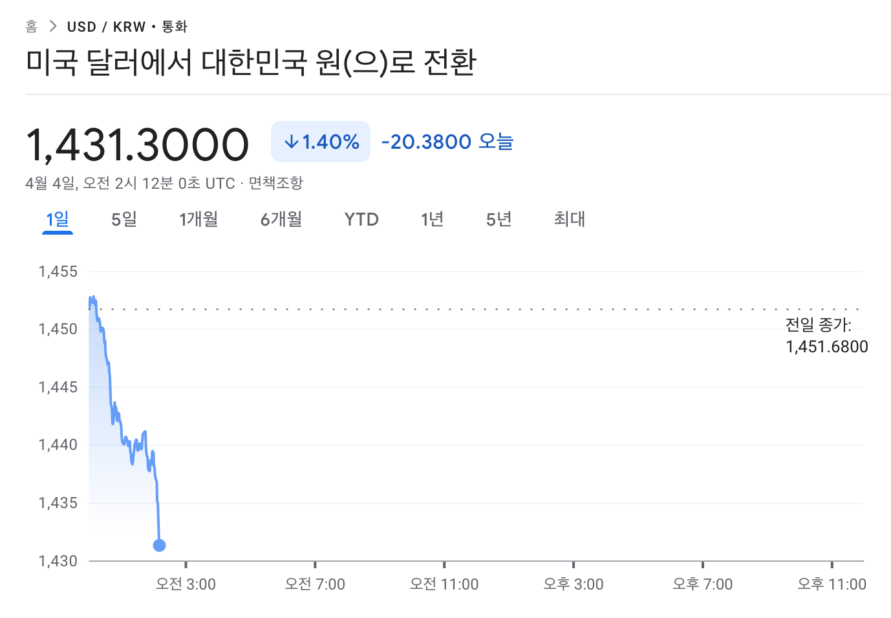
Task: Click the USD / KRW breadcrumb text
Action: click(107, 27)
